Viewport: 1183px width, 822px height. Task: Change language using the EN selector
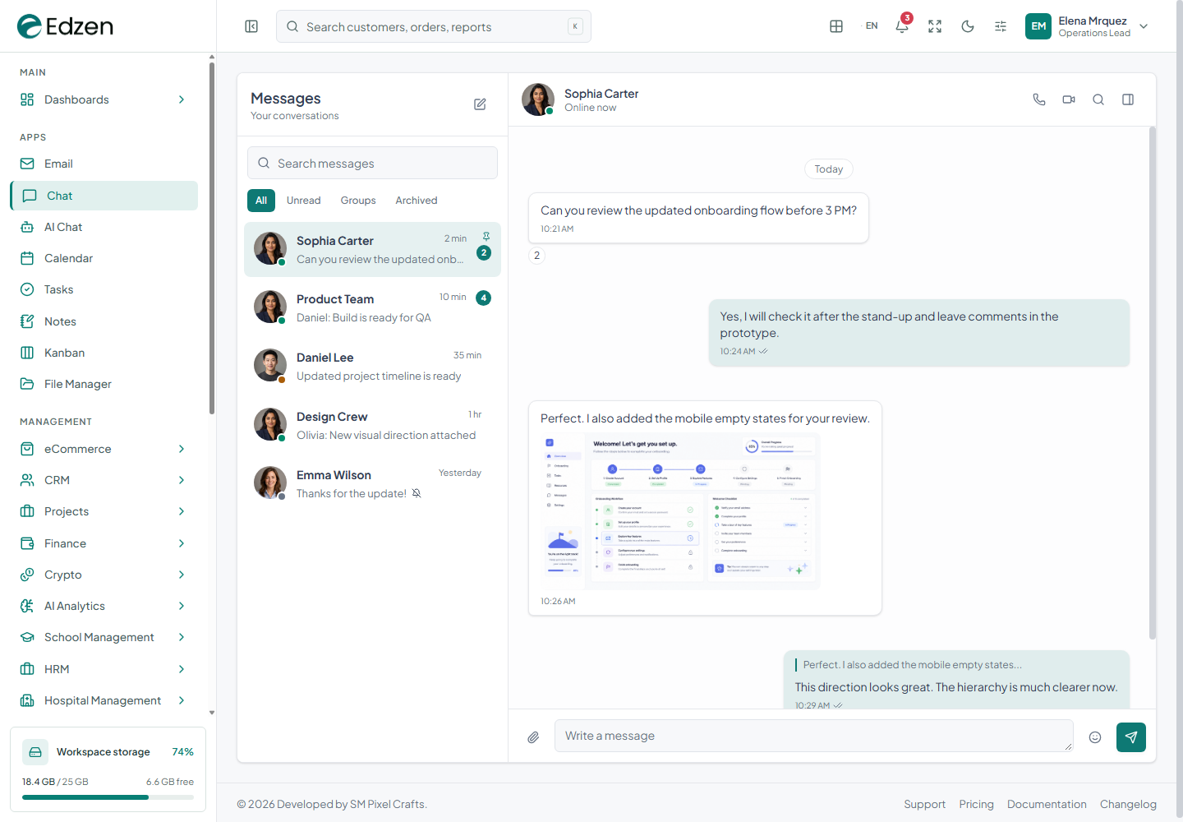(872, 26)
